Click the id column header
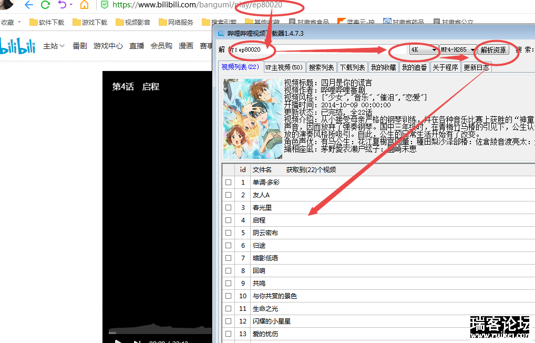Image resolution: width=535 pixels, height=343 pixels. [x=243, y=170]
